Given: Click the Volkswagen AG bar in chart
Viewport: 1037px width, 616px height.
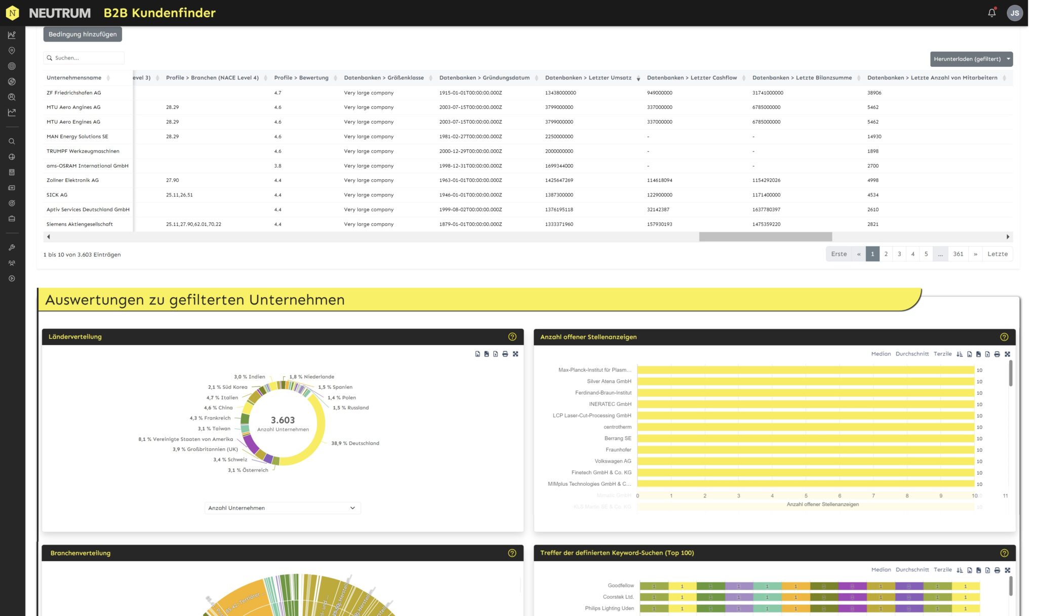Looking at the screenshot, I should coord(806,461).
